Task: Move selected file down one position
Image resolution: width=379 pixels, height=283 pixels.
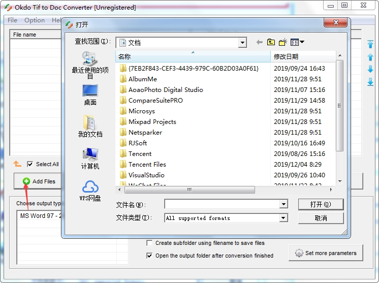Action: click(x=370, y=69)
